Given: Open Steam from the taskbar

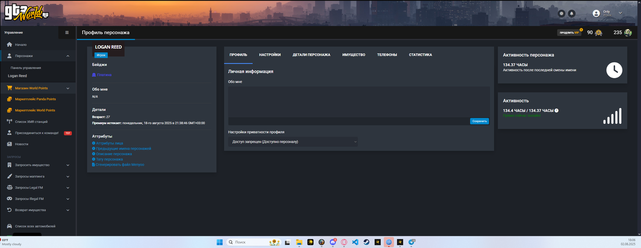Looking at the screenshot, I should point(367,242).
